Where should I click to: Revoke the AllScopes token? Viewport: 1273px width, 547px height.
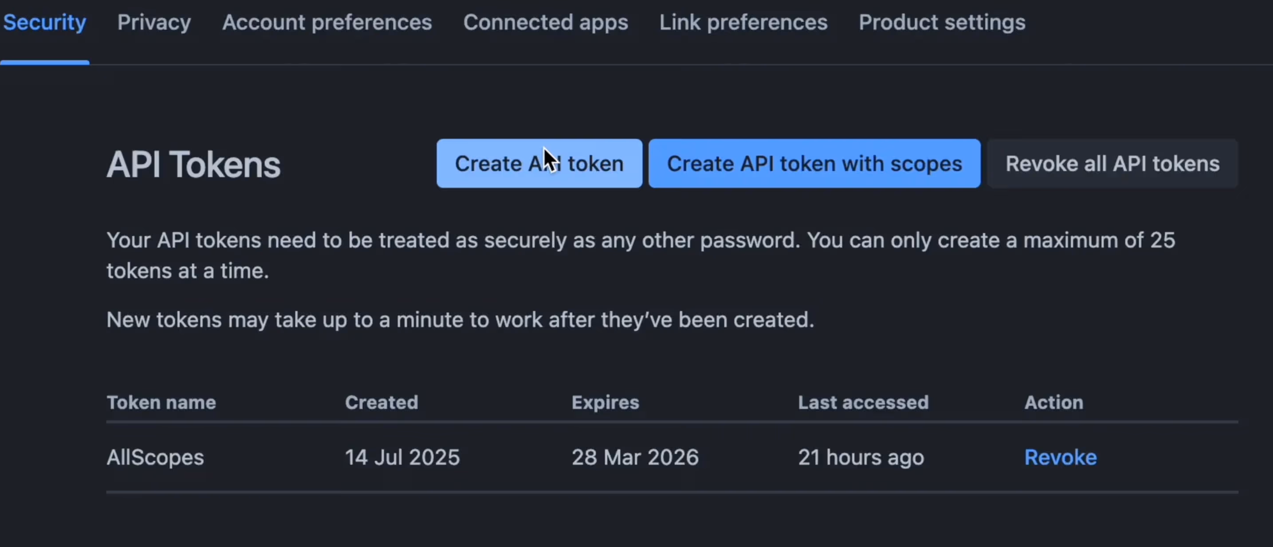1060,457
